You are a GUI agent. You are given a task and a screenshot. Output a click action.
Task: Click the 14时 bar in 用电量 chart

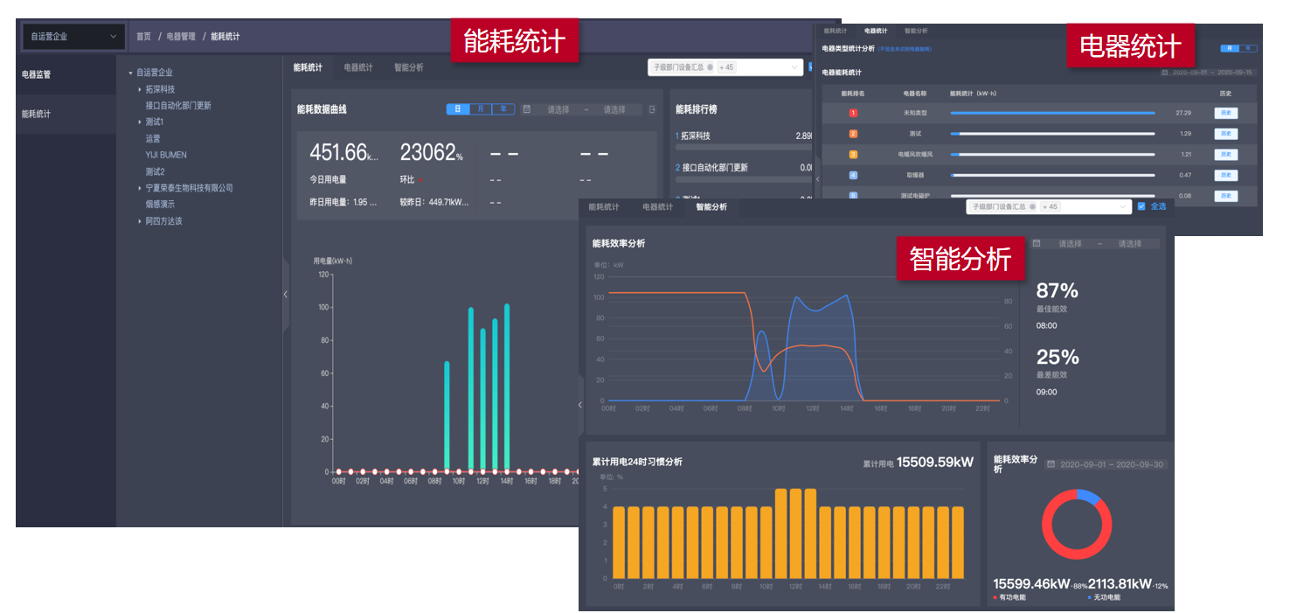[x=507, y=387]
